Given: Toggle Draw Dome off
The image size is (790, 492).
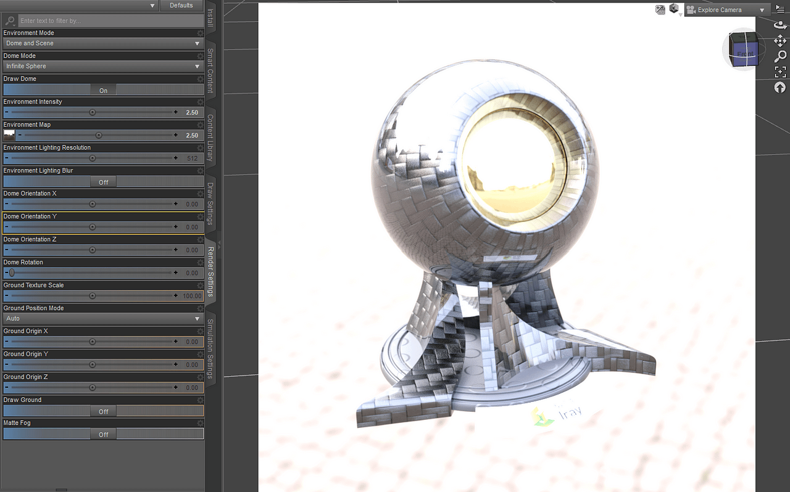Looking at the screenshot, I should 103,90.
